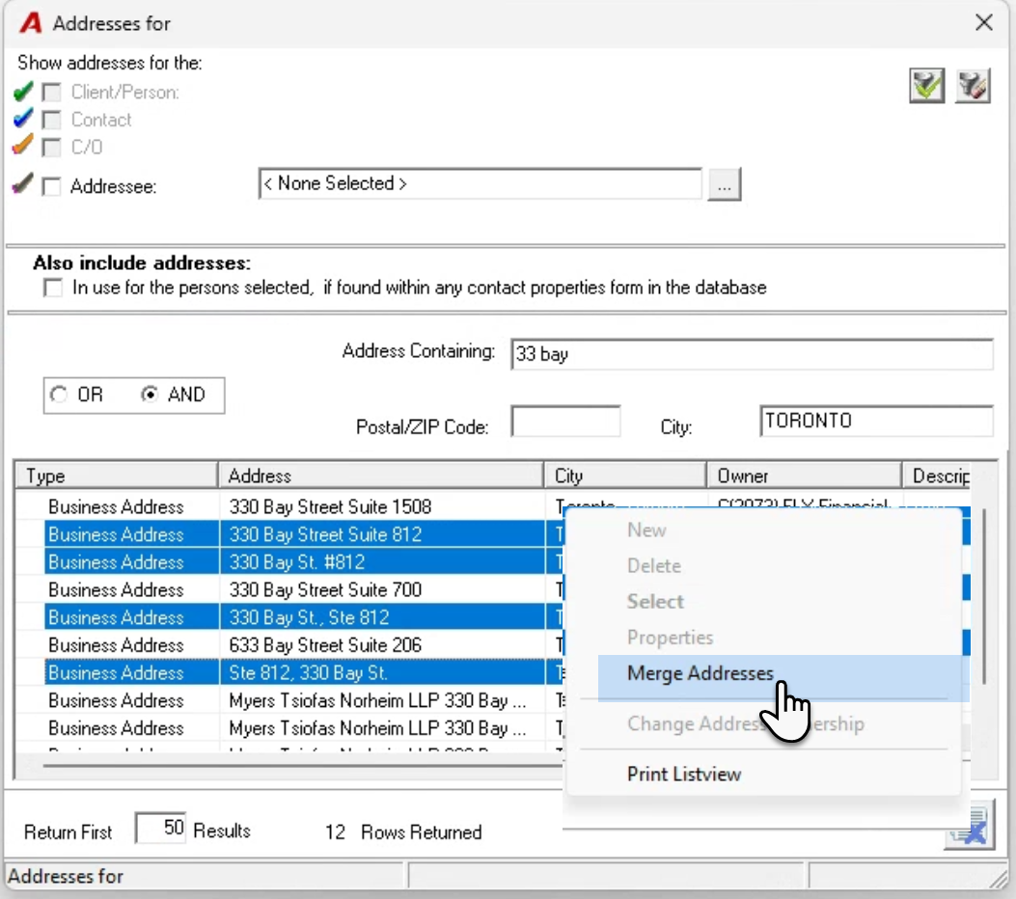Screen dimensions: 1016x899
Task: Click the blue check mark beside Contact
Action: 23,119
